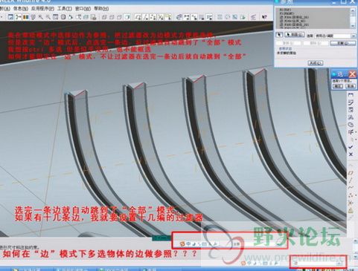The width and height of the screenshot is (358, 271).
Task: Open the 选取 dropdown in 参照 dialog
Action: (336, 36)
